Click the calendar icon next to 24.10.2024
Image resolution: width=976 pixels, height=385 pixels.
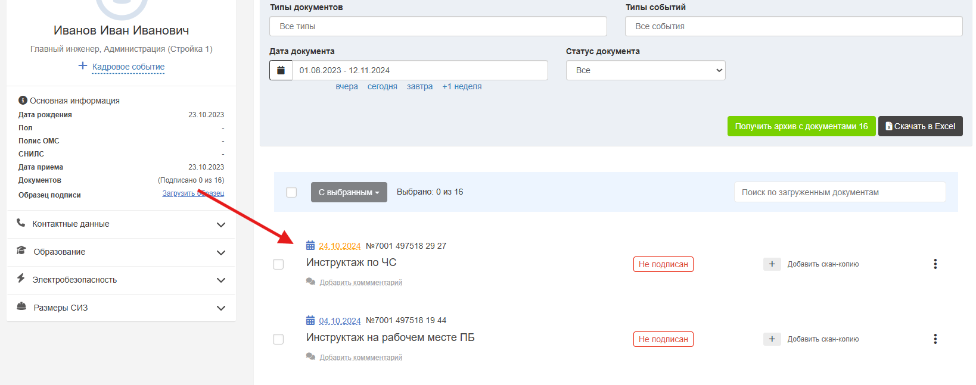[x=310, y=245]
